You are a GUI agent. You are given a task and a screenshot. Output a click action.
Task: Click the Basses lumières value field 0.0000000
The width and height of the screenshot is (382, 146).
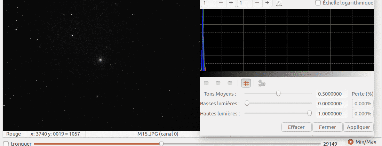click(332, 104)
